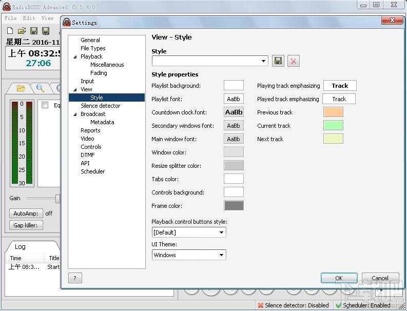Viewport: 407px width, 311px height.
Task: Open the Edit menu
Action: click(29, 18)
